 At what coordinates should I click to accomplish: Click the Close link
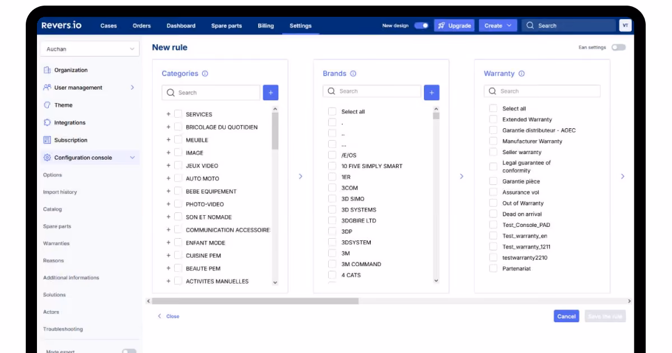click(172, 316)
